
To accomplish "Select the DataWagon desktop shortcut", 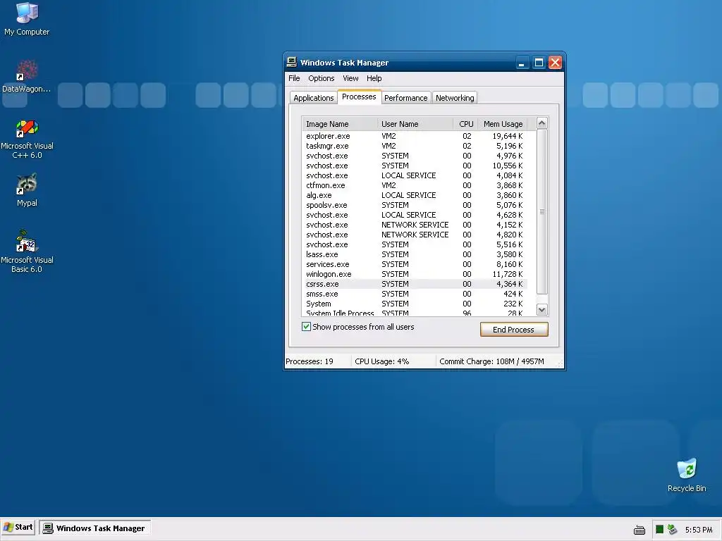I will click(27, 76).
